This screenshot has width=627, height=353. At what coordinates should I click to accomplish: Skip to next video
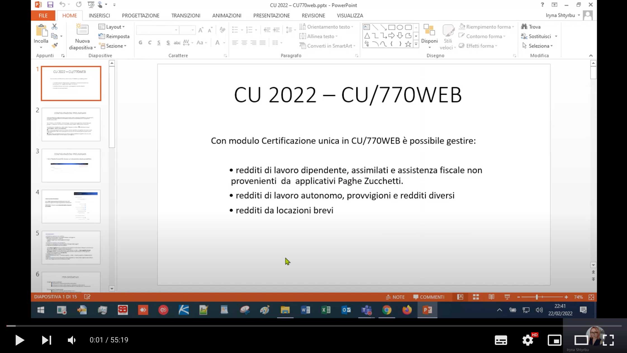click(x=46, y=340)
